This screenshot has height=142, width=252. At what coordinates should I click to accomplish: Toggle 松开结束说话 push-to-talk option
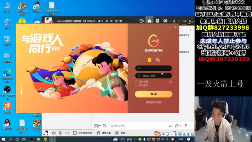(83, 133)
